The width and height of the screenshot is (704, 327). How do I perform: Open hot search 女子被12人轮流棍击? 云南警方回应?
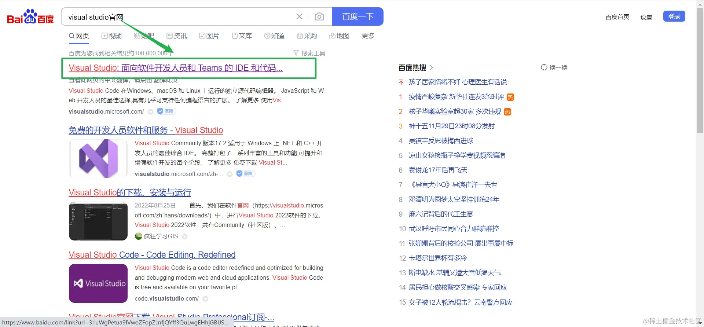coord(461,302)
